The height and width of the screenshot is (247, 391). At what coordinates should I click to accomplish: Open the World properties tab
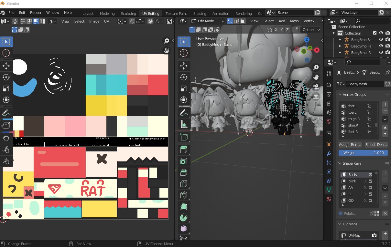click(329, 121)
